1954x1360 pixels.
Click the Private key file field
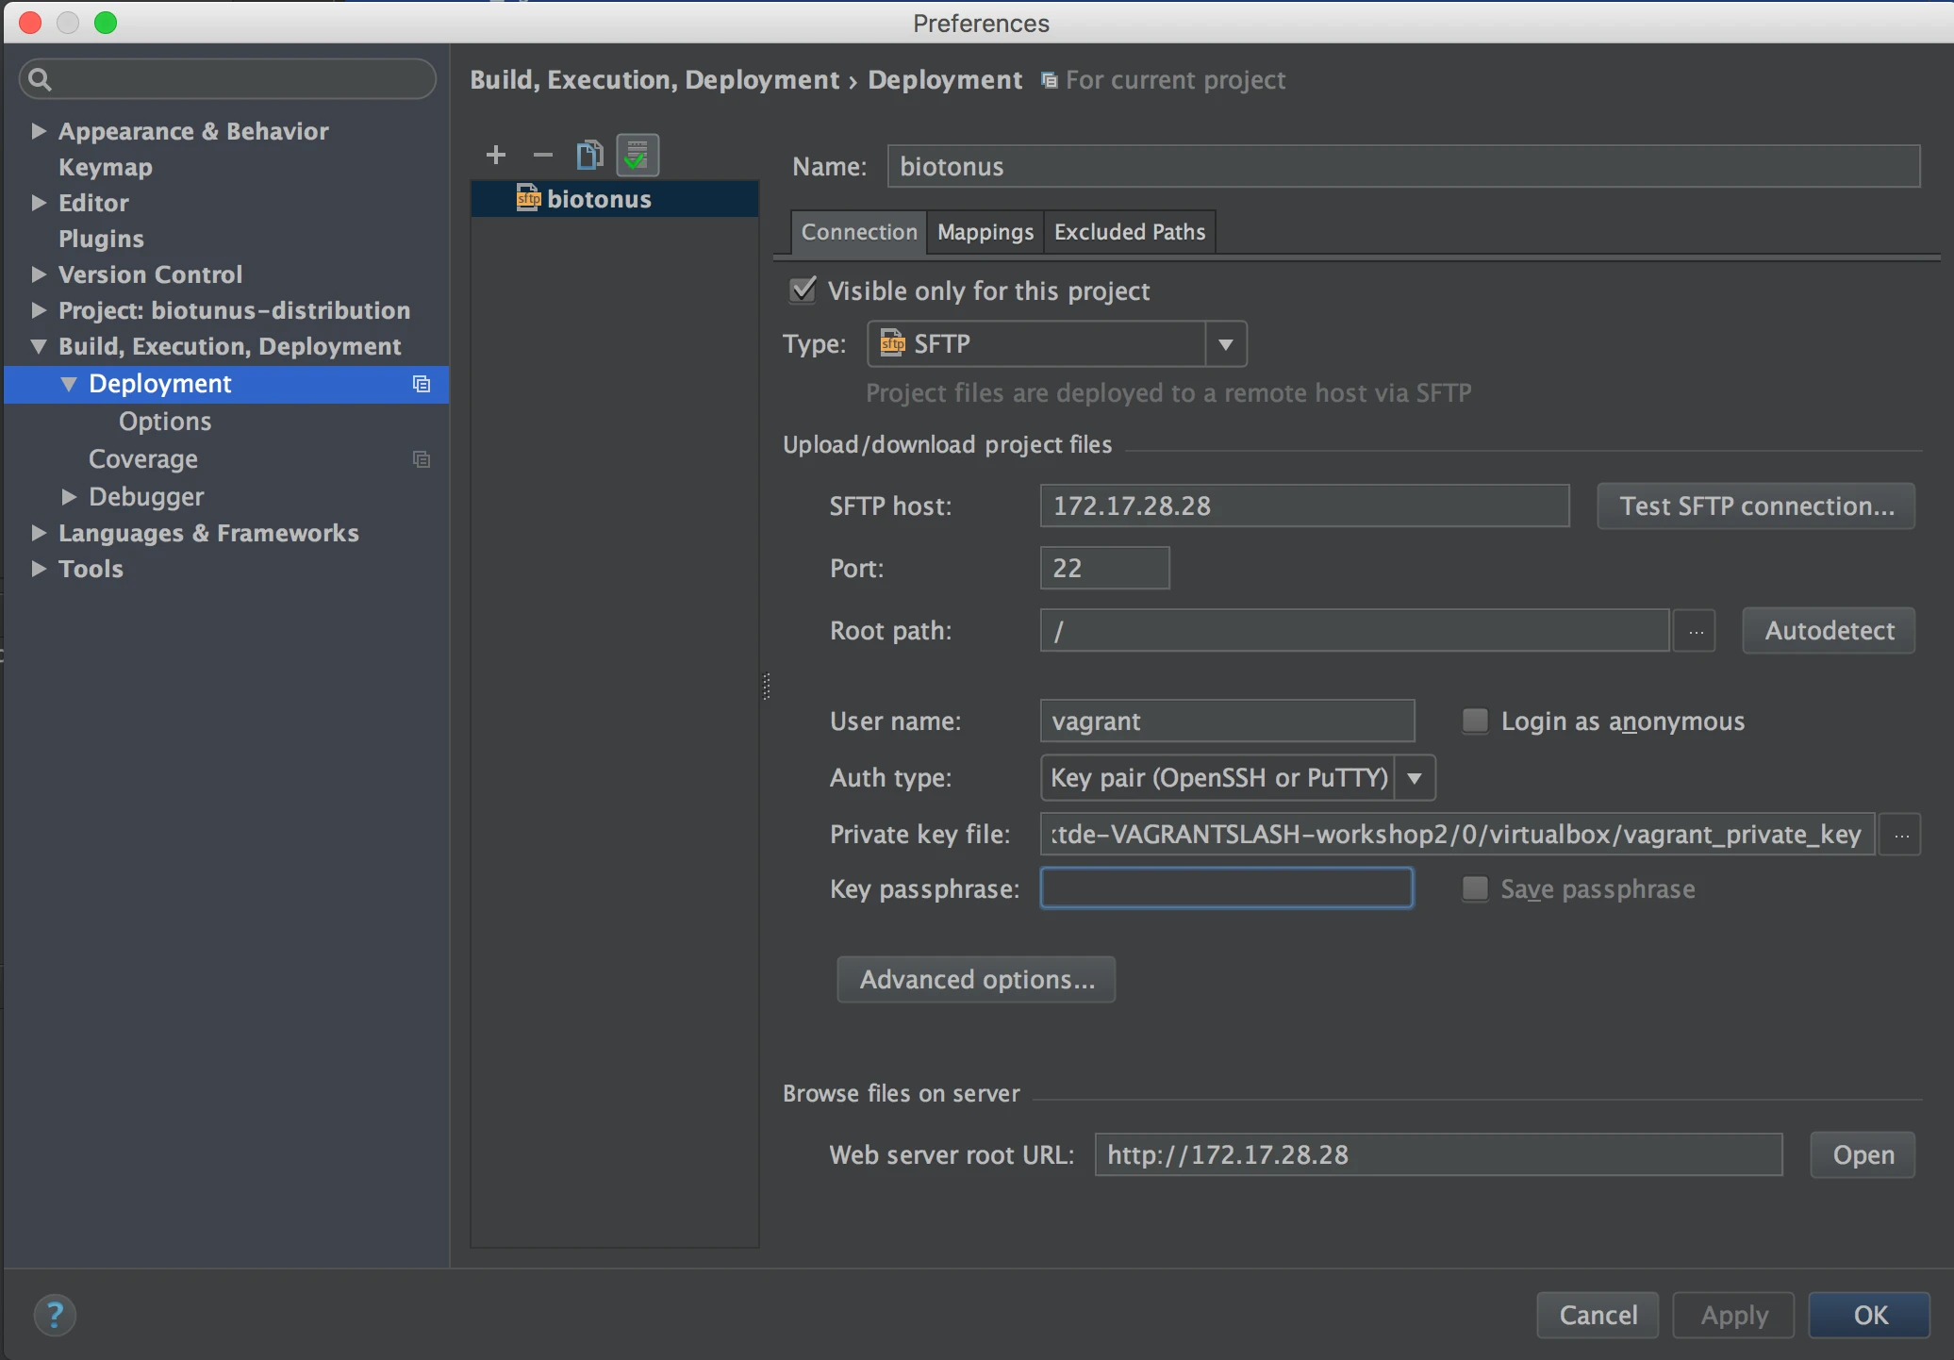click(x=1457, y=835)
